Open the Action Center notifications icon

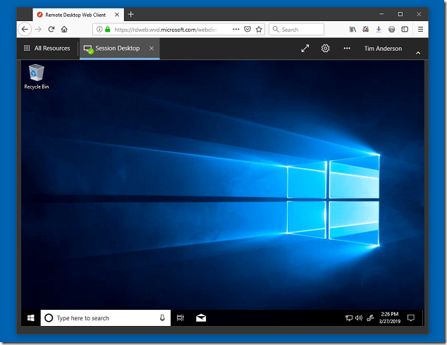click(x=411, y=318)
